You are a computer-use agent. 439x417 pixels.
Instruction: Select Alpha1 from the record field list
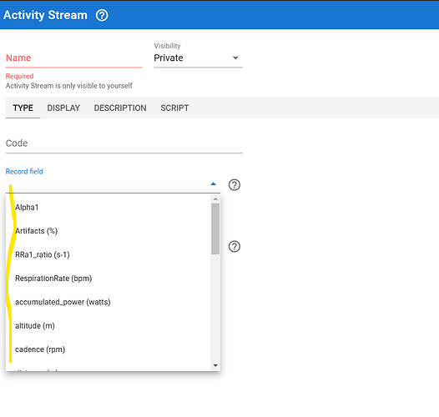[108, 208]
